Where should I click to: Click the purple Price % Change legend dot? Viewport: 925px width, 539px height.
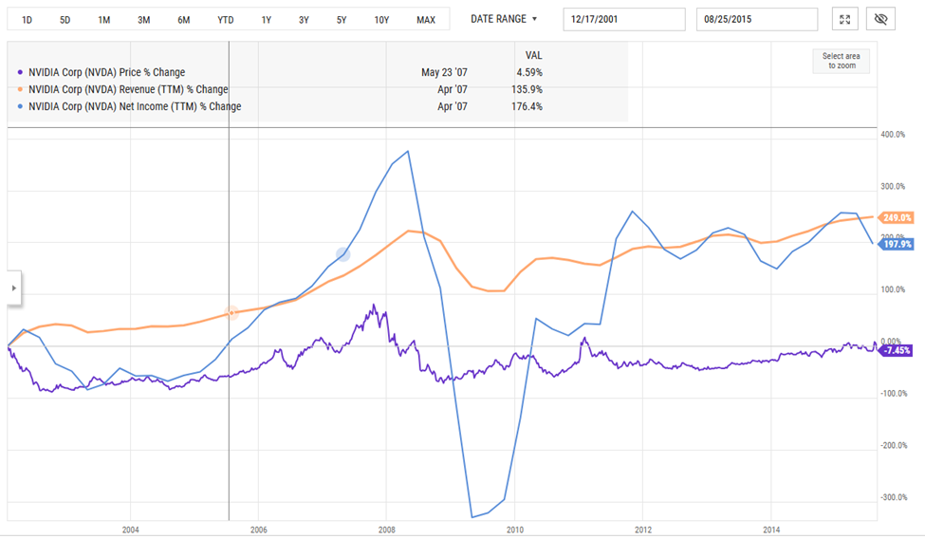(21, 72)
